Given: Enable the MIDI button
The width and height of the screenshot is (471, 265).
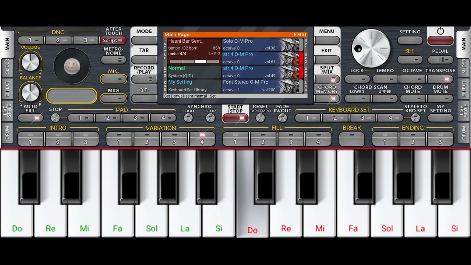Looking at the screenshot, I should click(114, 98).
